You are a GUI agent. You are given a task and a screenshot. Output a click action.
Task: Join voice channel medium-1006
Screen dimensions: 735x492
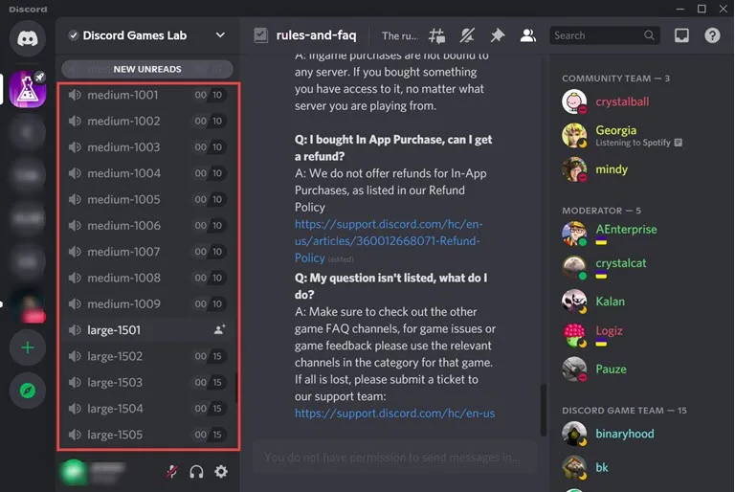147,226
